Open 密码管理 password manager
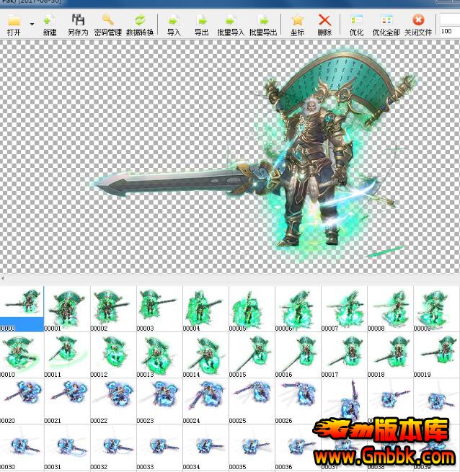Image resolution: width=460 pixels, height=472 pixels. tap(108, 25)
